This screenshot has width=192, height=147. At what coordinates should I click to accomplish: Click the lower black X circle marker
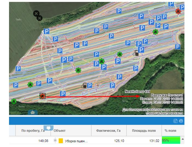pyautogui.click(x=40, y=18)
